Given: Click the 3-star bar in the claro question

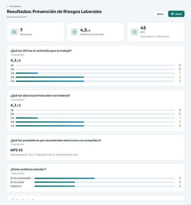Looking at the screenshot, I should coord(95,118).
